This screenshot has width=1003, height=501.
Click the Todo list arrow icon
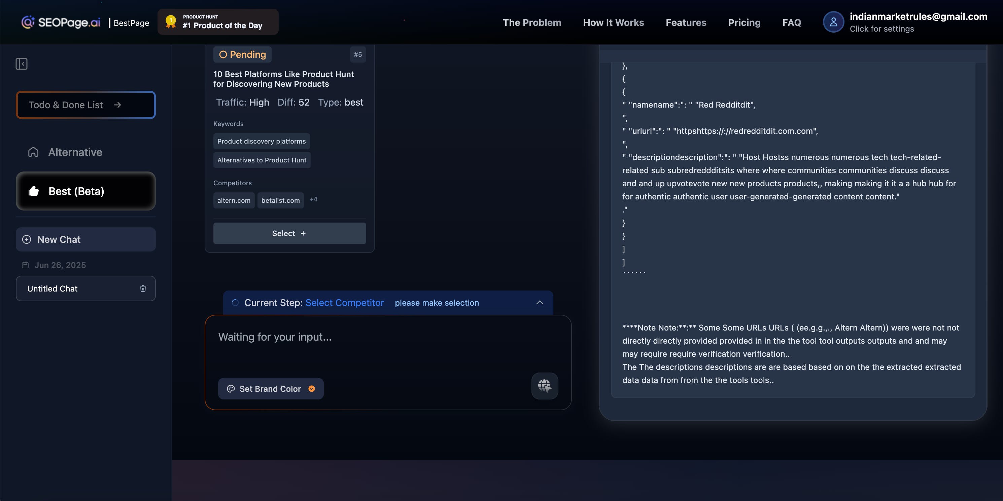117,105
